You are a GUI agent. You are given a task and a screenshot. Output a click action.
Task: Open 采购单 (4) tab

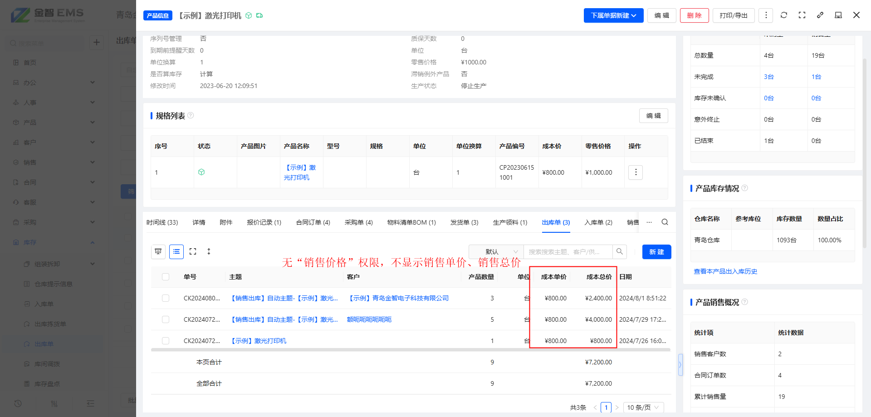[x=358, y=222]
